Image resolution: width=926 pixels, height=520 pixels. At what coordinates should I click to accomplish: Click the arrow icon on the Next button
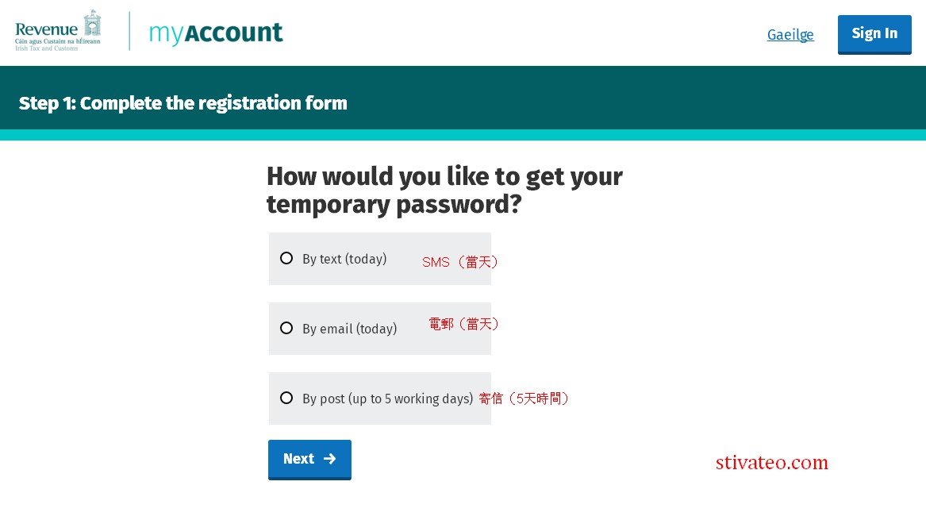pyautogui.click(x=330, y=459)
